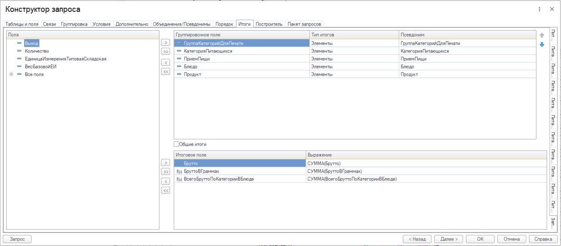
Task: Move selected grouping field down with blue arrow
Action: coord(542,45)
